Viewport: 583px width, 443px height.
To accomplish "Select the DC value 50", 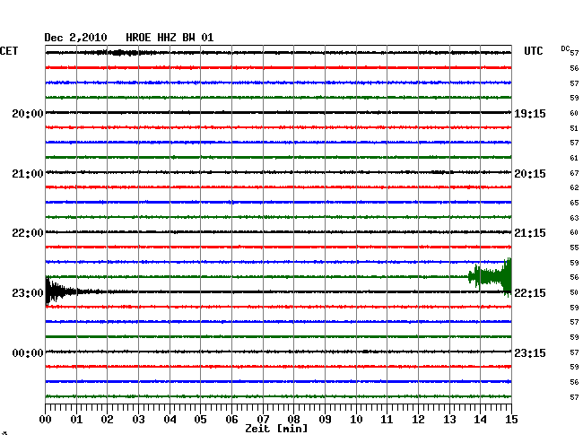I will [x=574, y=293].
